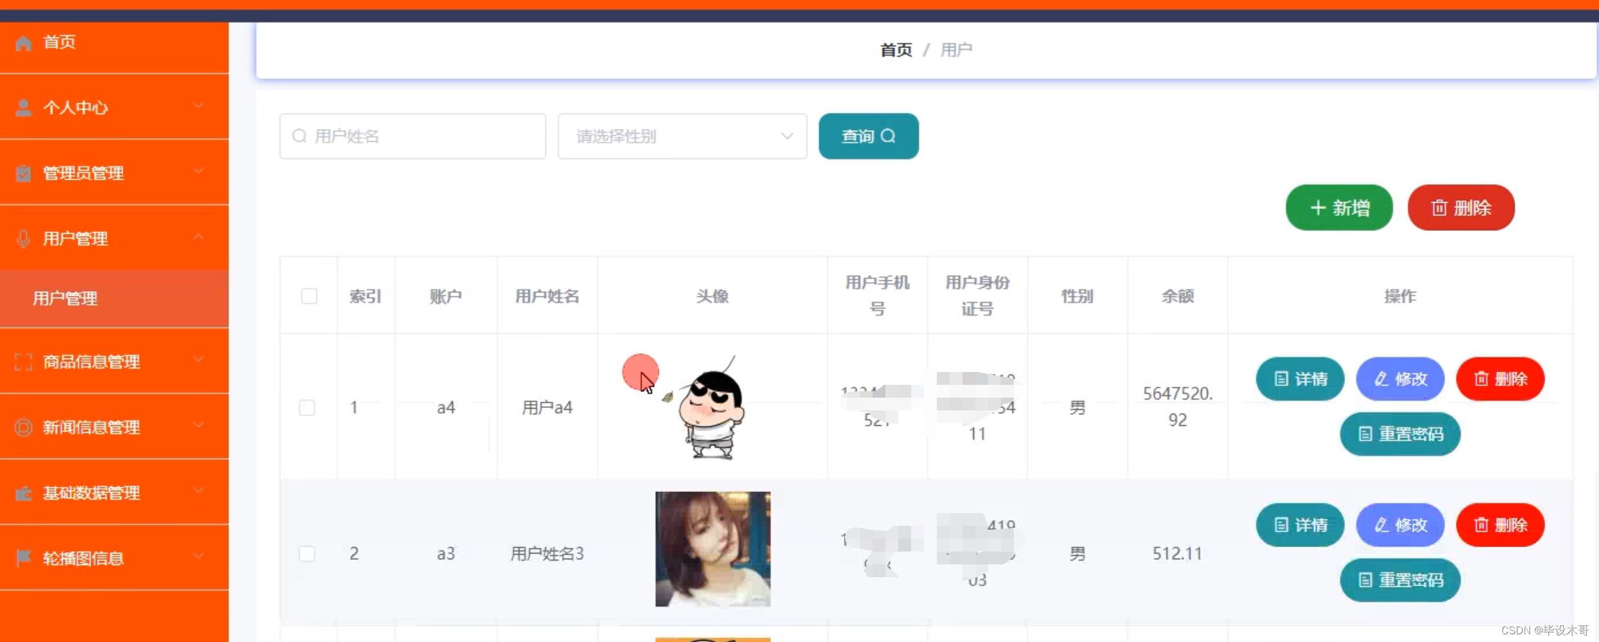
Task: Open the 首页 sidebar menu item
Action: coord(114,42)
